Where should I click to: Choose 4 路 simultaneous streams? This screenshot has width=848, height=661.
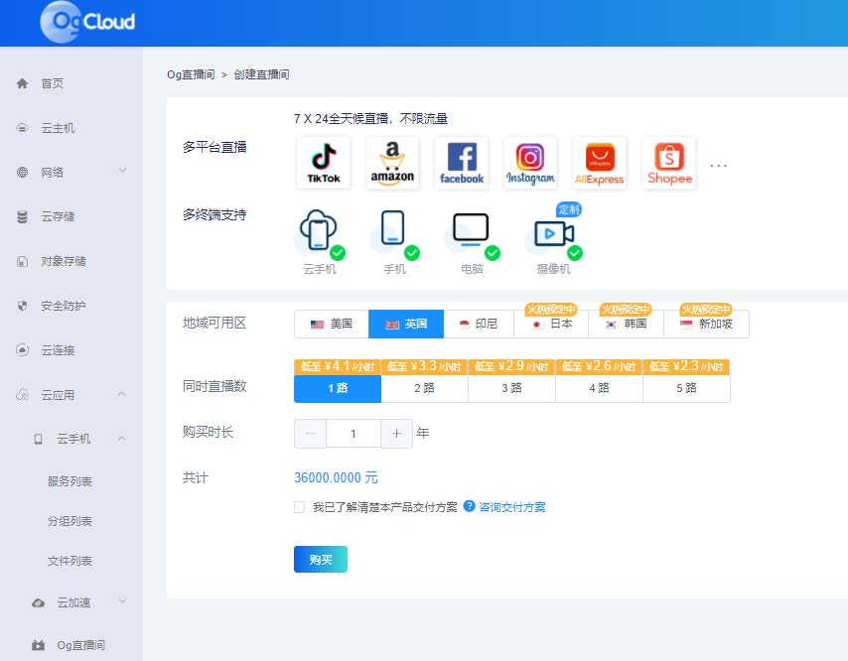(x=599, y=388)
